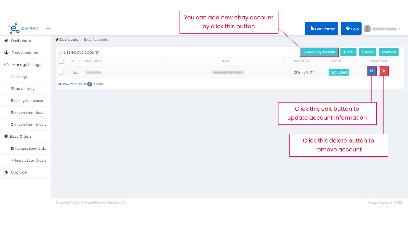408x229 pixels.
Task: Sort by EBAY USER ID column
Action: pos(126,62)
